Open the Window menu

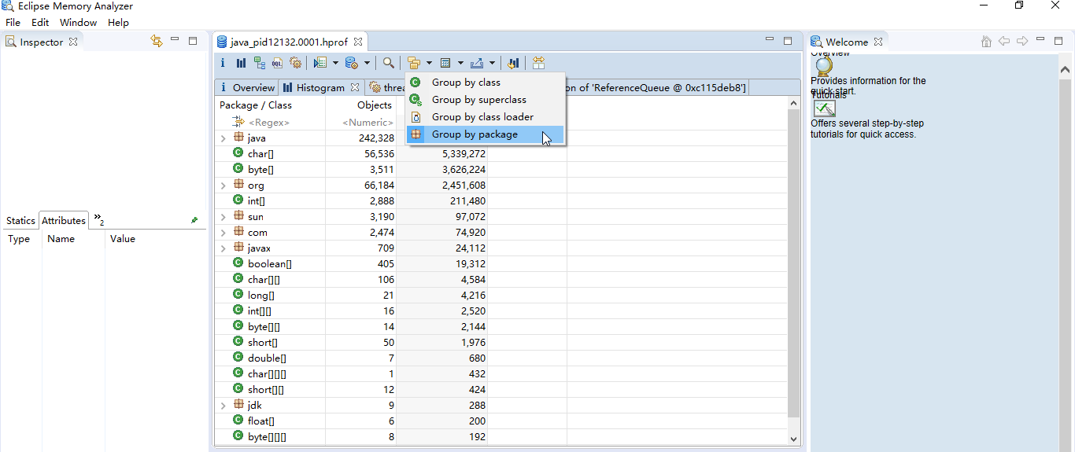[x=79, y=23]
